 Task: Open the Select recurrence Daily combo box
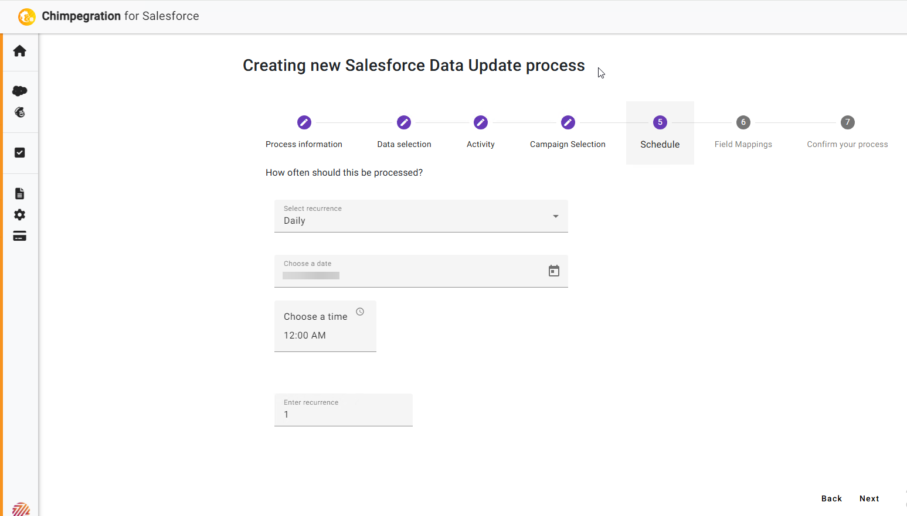click(x=421, y=216)
